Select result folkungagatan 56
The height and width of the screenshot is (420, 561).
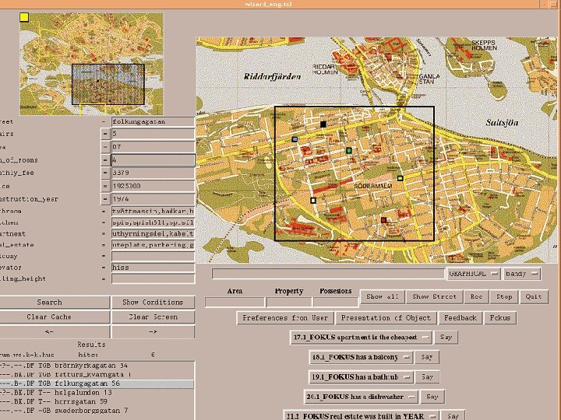[97, 383]
